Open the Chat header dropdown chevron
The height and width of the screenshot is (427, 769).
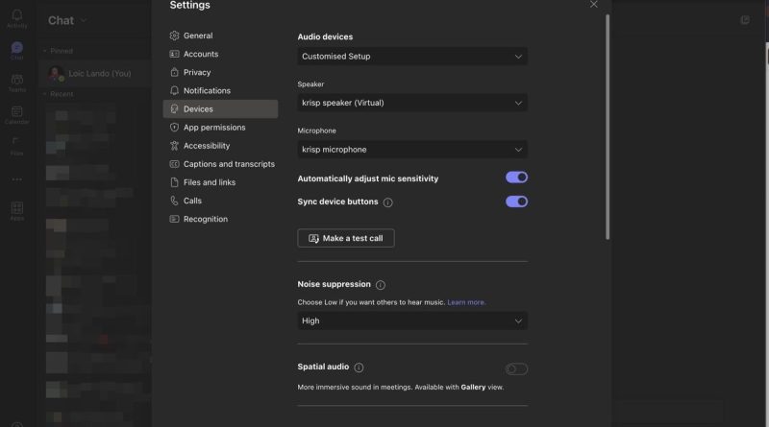(84, 20)
